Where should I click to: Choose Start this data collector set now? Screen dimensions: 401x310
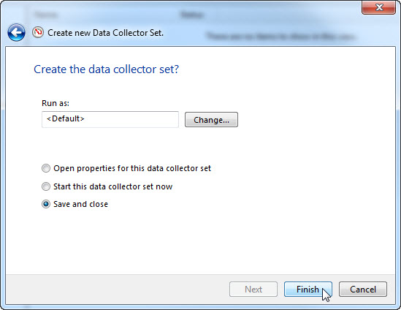[x=46, y=186]
